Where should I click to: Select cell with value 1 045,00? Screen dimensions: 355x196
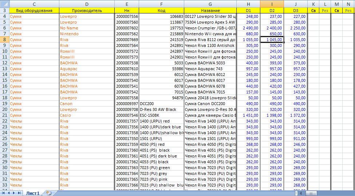[272, 40]
